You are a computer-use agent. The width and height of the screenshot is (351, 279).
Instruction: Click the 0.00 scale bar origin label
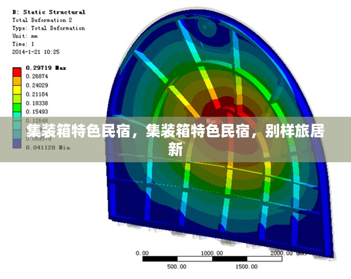click(x=142, y=253)
